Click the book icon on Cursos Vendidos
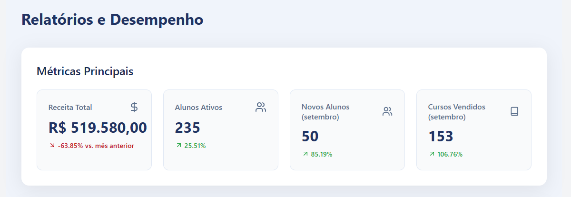This screenshot has width=571, height=197. click(514, 111)
